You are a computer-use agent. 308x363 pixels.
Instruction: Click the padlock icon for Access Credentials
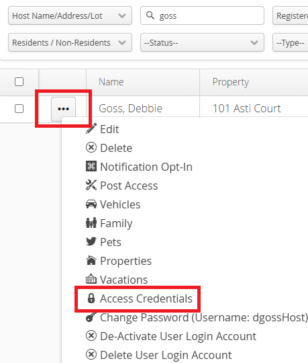click(91, 298)
